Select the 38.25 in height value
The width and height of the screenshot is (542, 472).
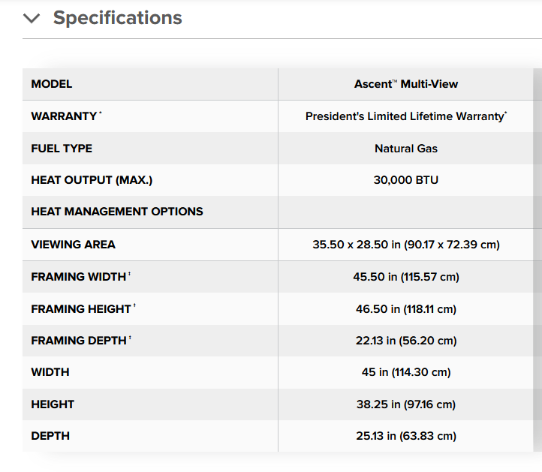coord(405,404)
